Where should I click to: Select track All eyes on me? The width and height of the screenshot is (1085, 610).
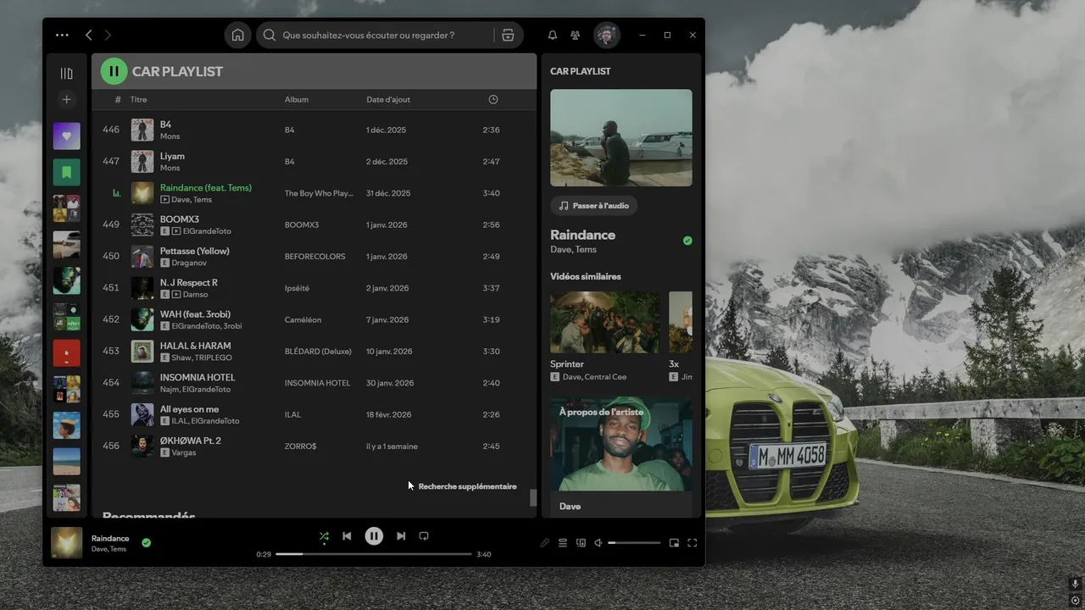[314, 414]
